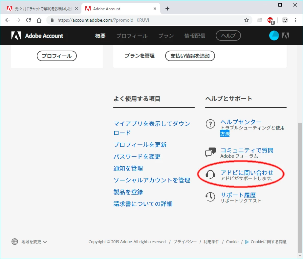This screenshot has height=259, width=303.
Task: Click the highlighted 方法 text
Action: click(225, 133)
